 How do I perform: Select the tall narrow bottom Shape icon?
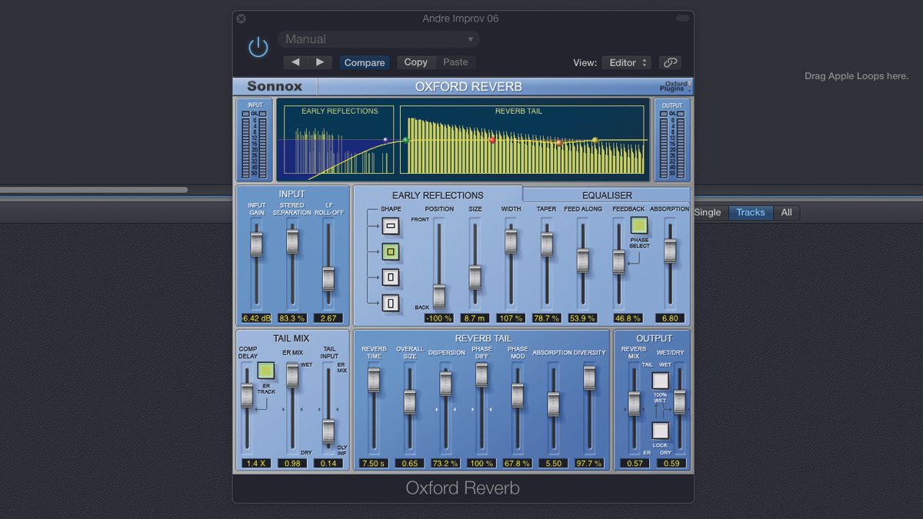click(390, 302)
